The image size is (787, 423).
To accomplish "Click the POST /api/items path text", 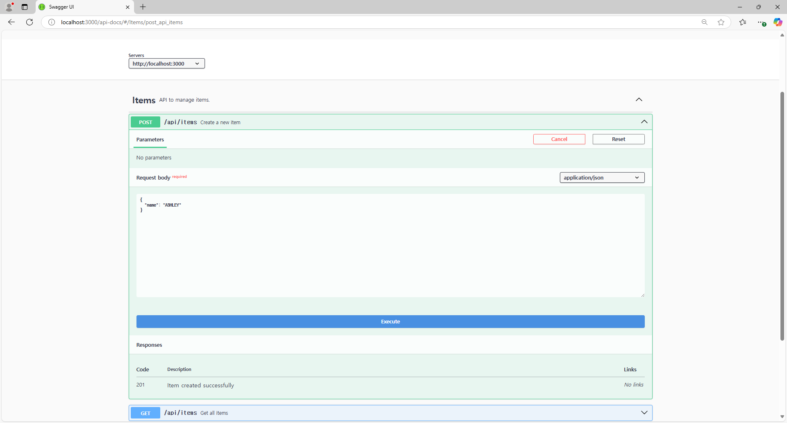I will 180,122.
